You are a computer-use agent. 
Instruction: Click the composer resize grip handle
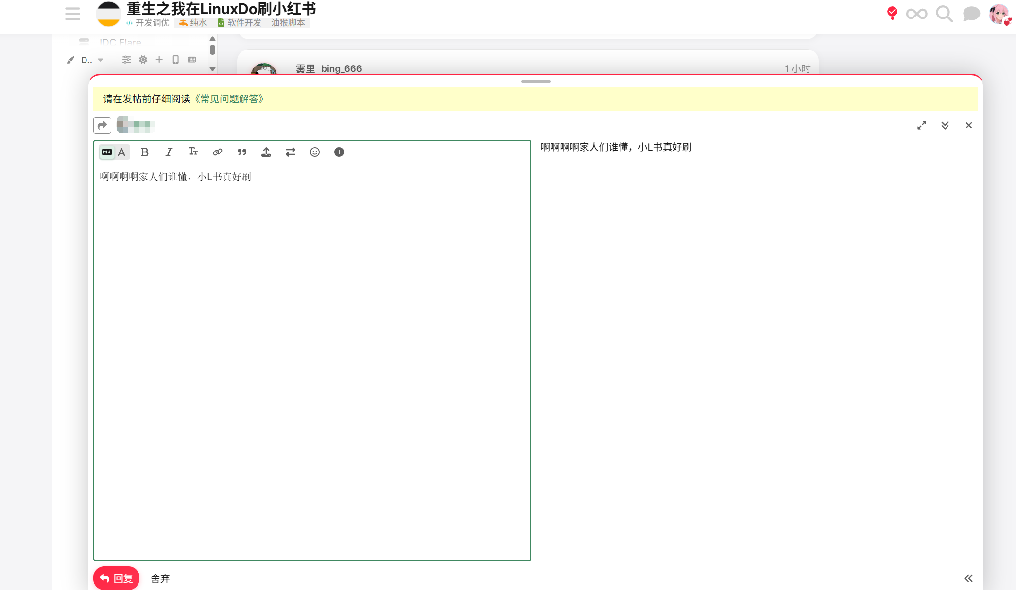535,81
